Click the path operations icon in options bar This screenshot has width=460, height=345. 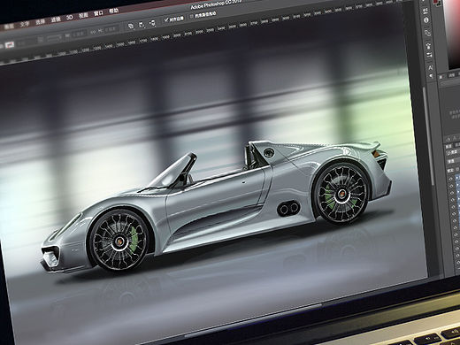tap(131, 27)
